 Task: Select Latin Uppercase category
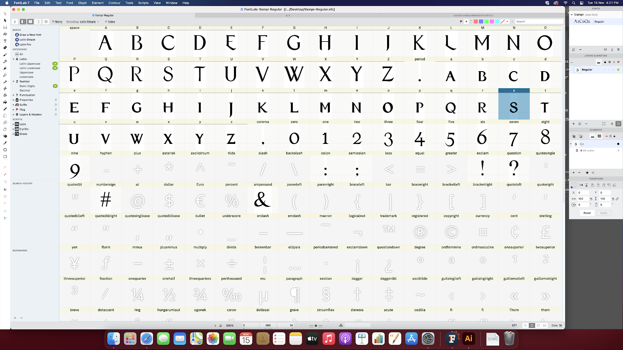tap(30, 63)
